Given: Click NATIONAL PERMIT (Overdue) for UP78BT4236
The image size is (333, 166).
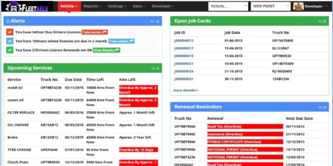Looking at the screenshot, I should (245, 157).
